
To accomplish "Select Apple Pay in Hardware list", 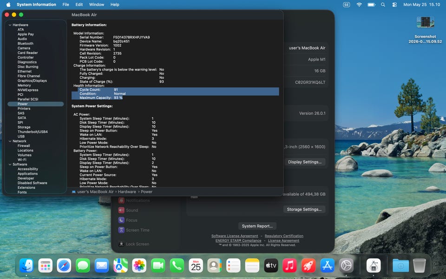I will (26, 34).
